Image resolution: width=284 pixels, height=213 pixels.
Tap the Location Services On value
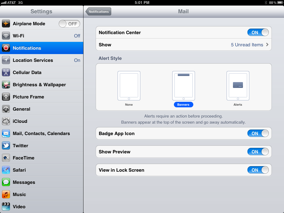pyautogui.click(x=77, y=60)
